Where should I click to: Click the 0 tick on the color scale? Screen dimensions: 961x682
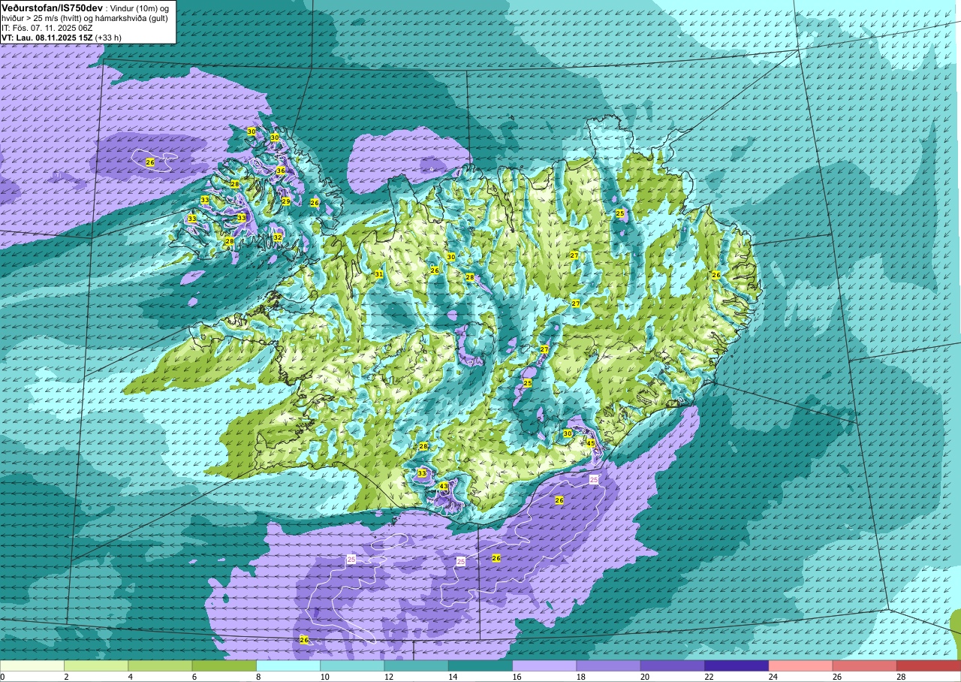point(3,677)
